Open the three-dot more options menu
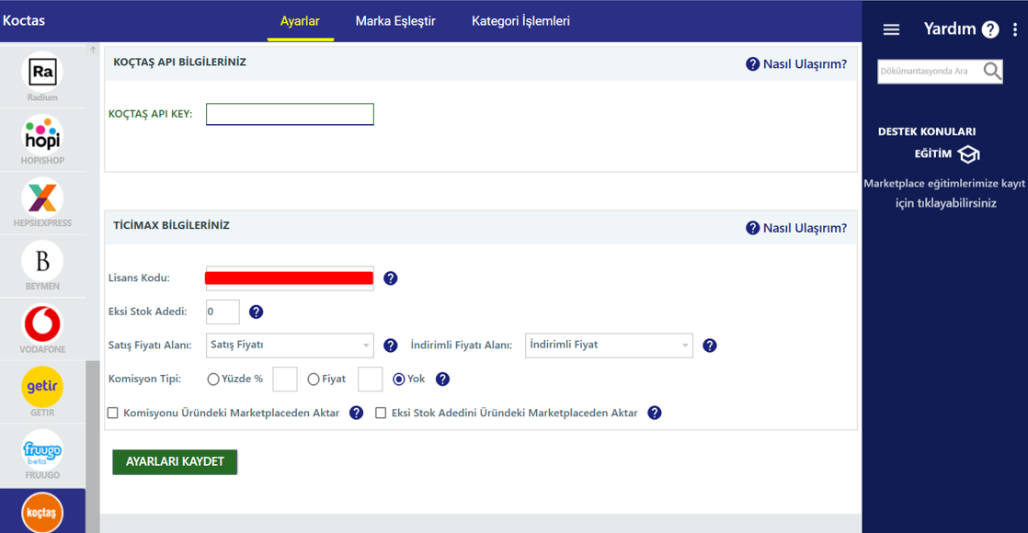 point(1015,29)
